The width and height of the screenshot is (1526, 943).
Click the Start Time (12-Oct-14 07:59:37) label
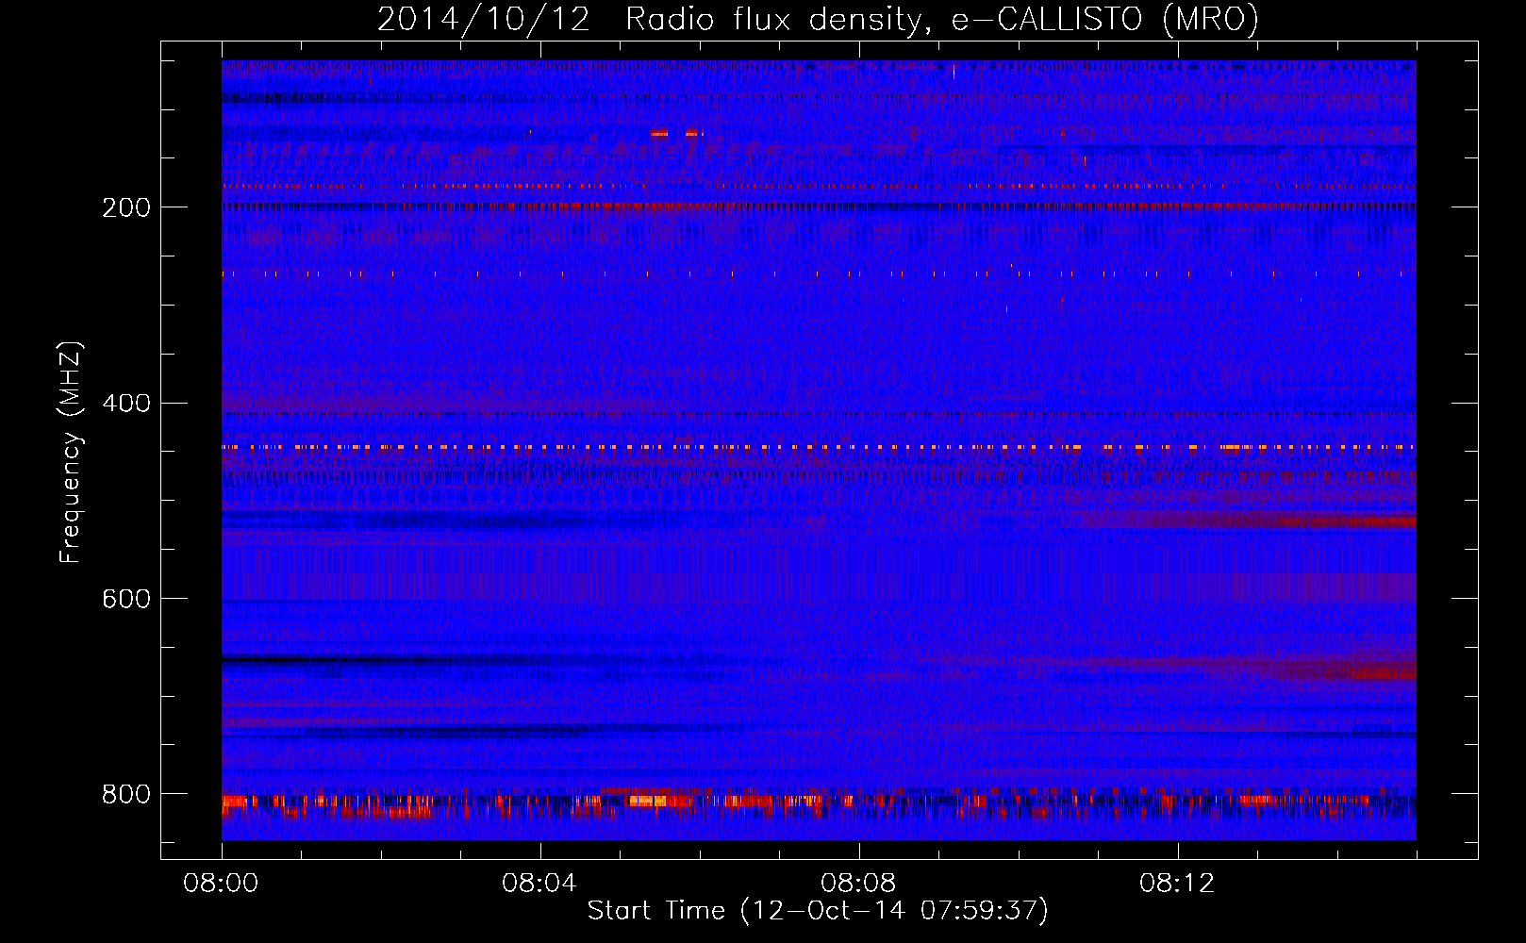(x=818, y=911)
